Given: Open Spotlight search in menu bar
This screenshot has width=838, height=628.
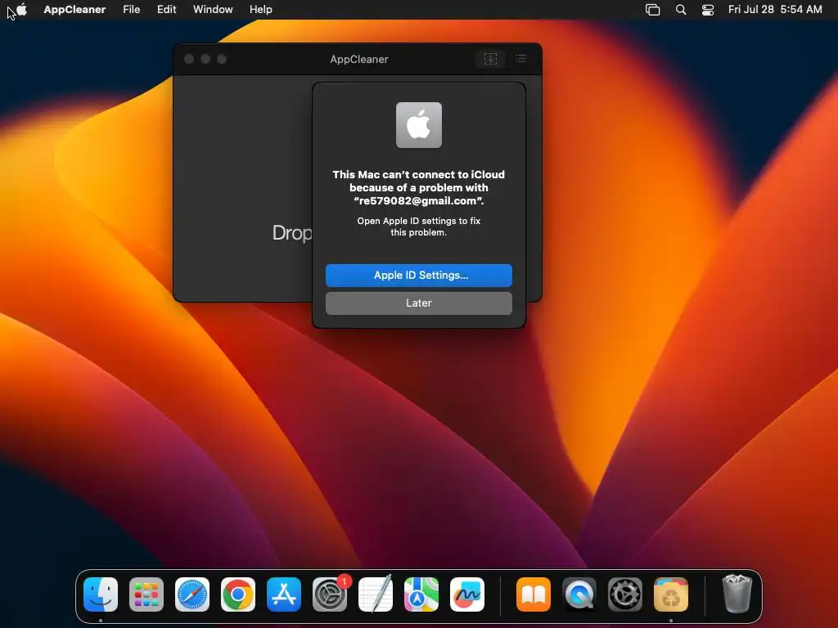Looking at the screenshot, I should (x=680, y=10).
